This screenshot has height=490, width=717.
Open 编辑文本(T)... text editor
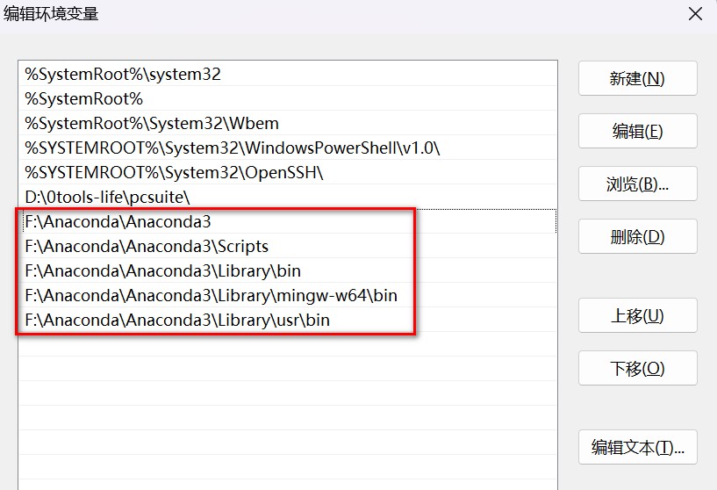[637, 448]
